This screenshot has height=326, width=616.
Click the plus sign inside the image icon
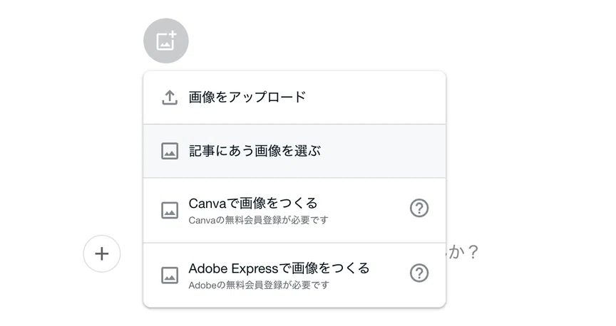pyautogui.click(x=172, y=36)
